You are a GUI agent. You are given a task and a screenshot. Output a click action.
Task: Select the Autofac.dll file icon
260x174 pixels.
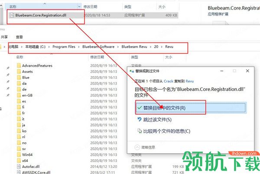(19, 167)
